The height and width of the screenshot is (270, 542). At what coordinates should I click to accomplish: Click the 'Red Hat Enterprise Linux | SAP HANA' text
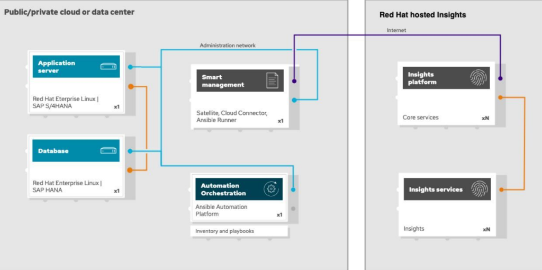[x=67, y=186]
